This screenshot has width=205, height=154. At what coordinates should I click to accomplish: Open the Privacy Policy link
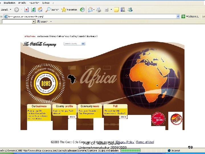click(125, 142)
